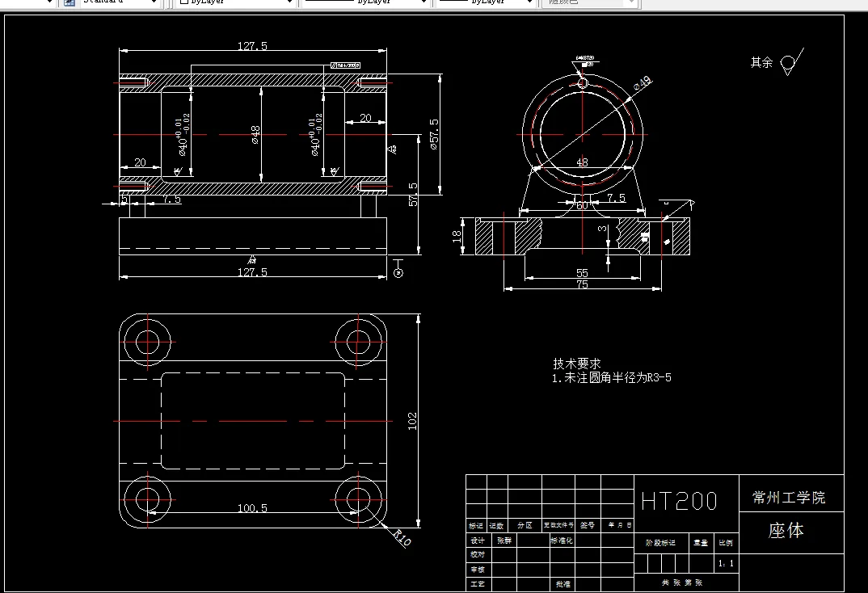
Task: Select the HT200 material text in title block
Action: 681,501
